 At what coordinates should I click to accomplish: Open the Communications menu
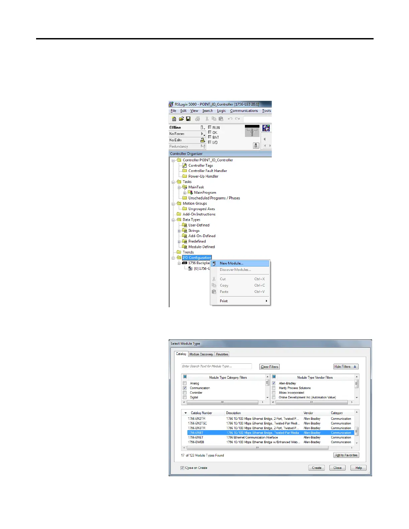[x=244, y=111]
